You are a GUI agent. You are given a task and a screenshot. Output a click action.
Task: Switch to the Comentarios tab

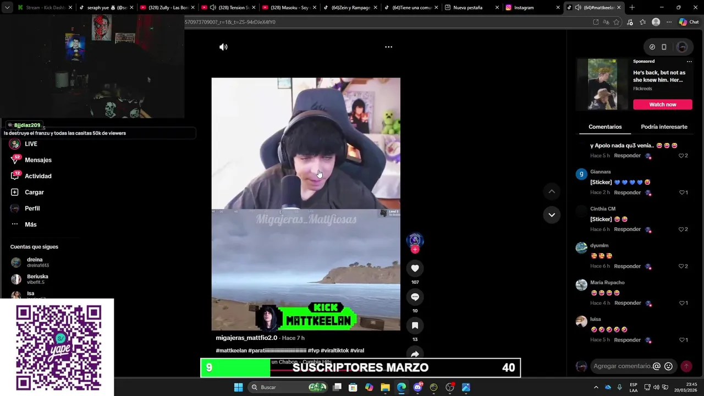[605, 127]
